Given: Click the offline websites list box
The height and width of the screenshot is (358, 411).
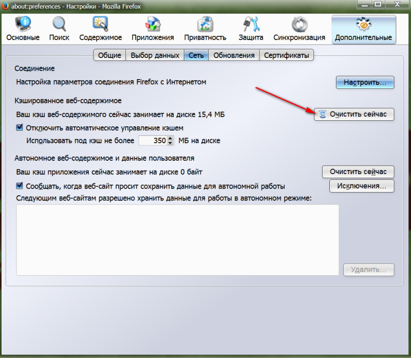Looking at the screenshot, I should click(x=177, y=240).
